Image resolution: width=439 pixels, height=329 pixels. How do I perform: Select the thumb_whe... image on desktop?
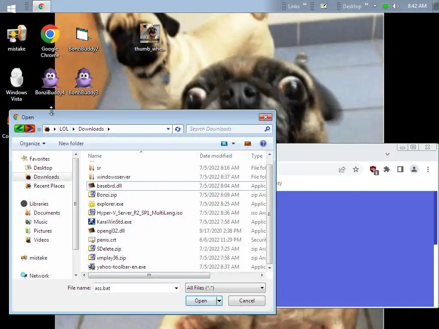pos(150,38)
